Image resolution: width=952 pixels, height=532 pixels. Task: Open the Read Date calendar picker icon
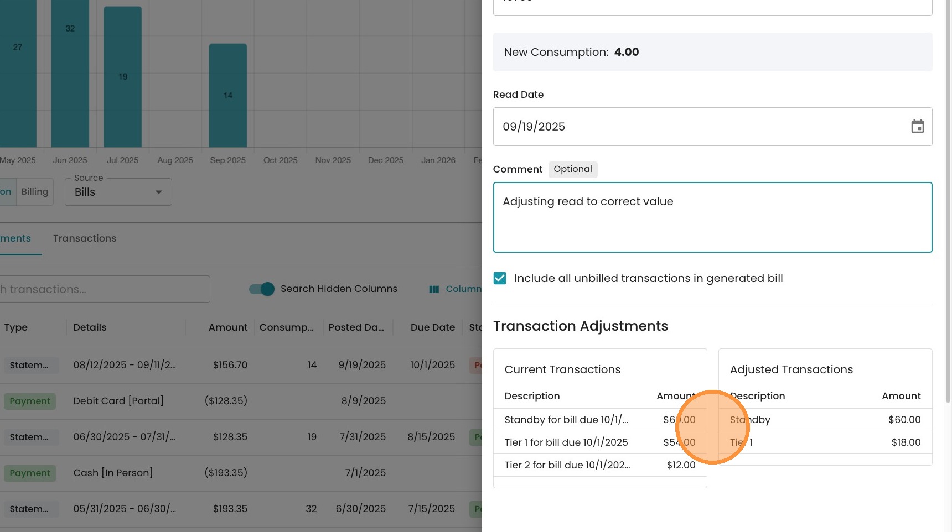pyautogui.click(x=917, y=127)
